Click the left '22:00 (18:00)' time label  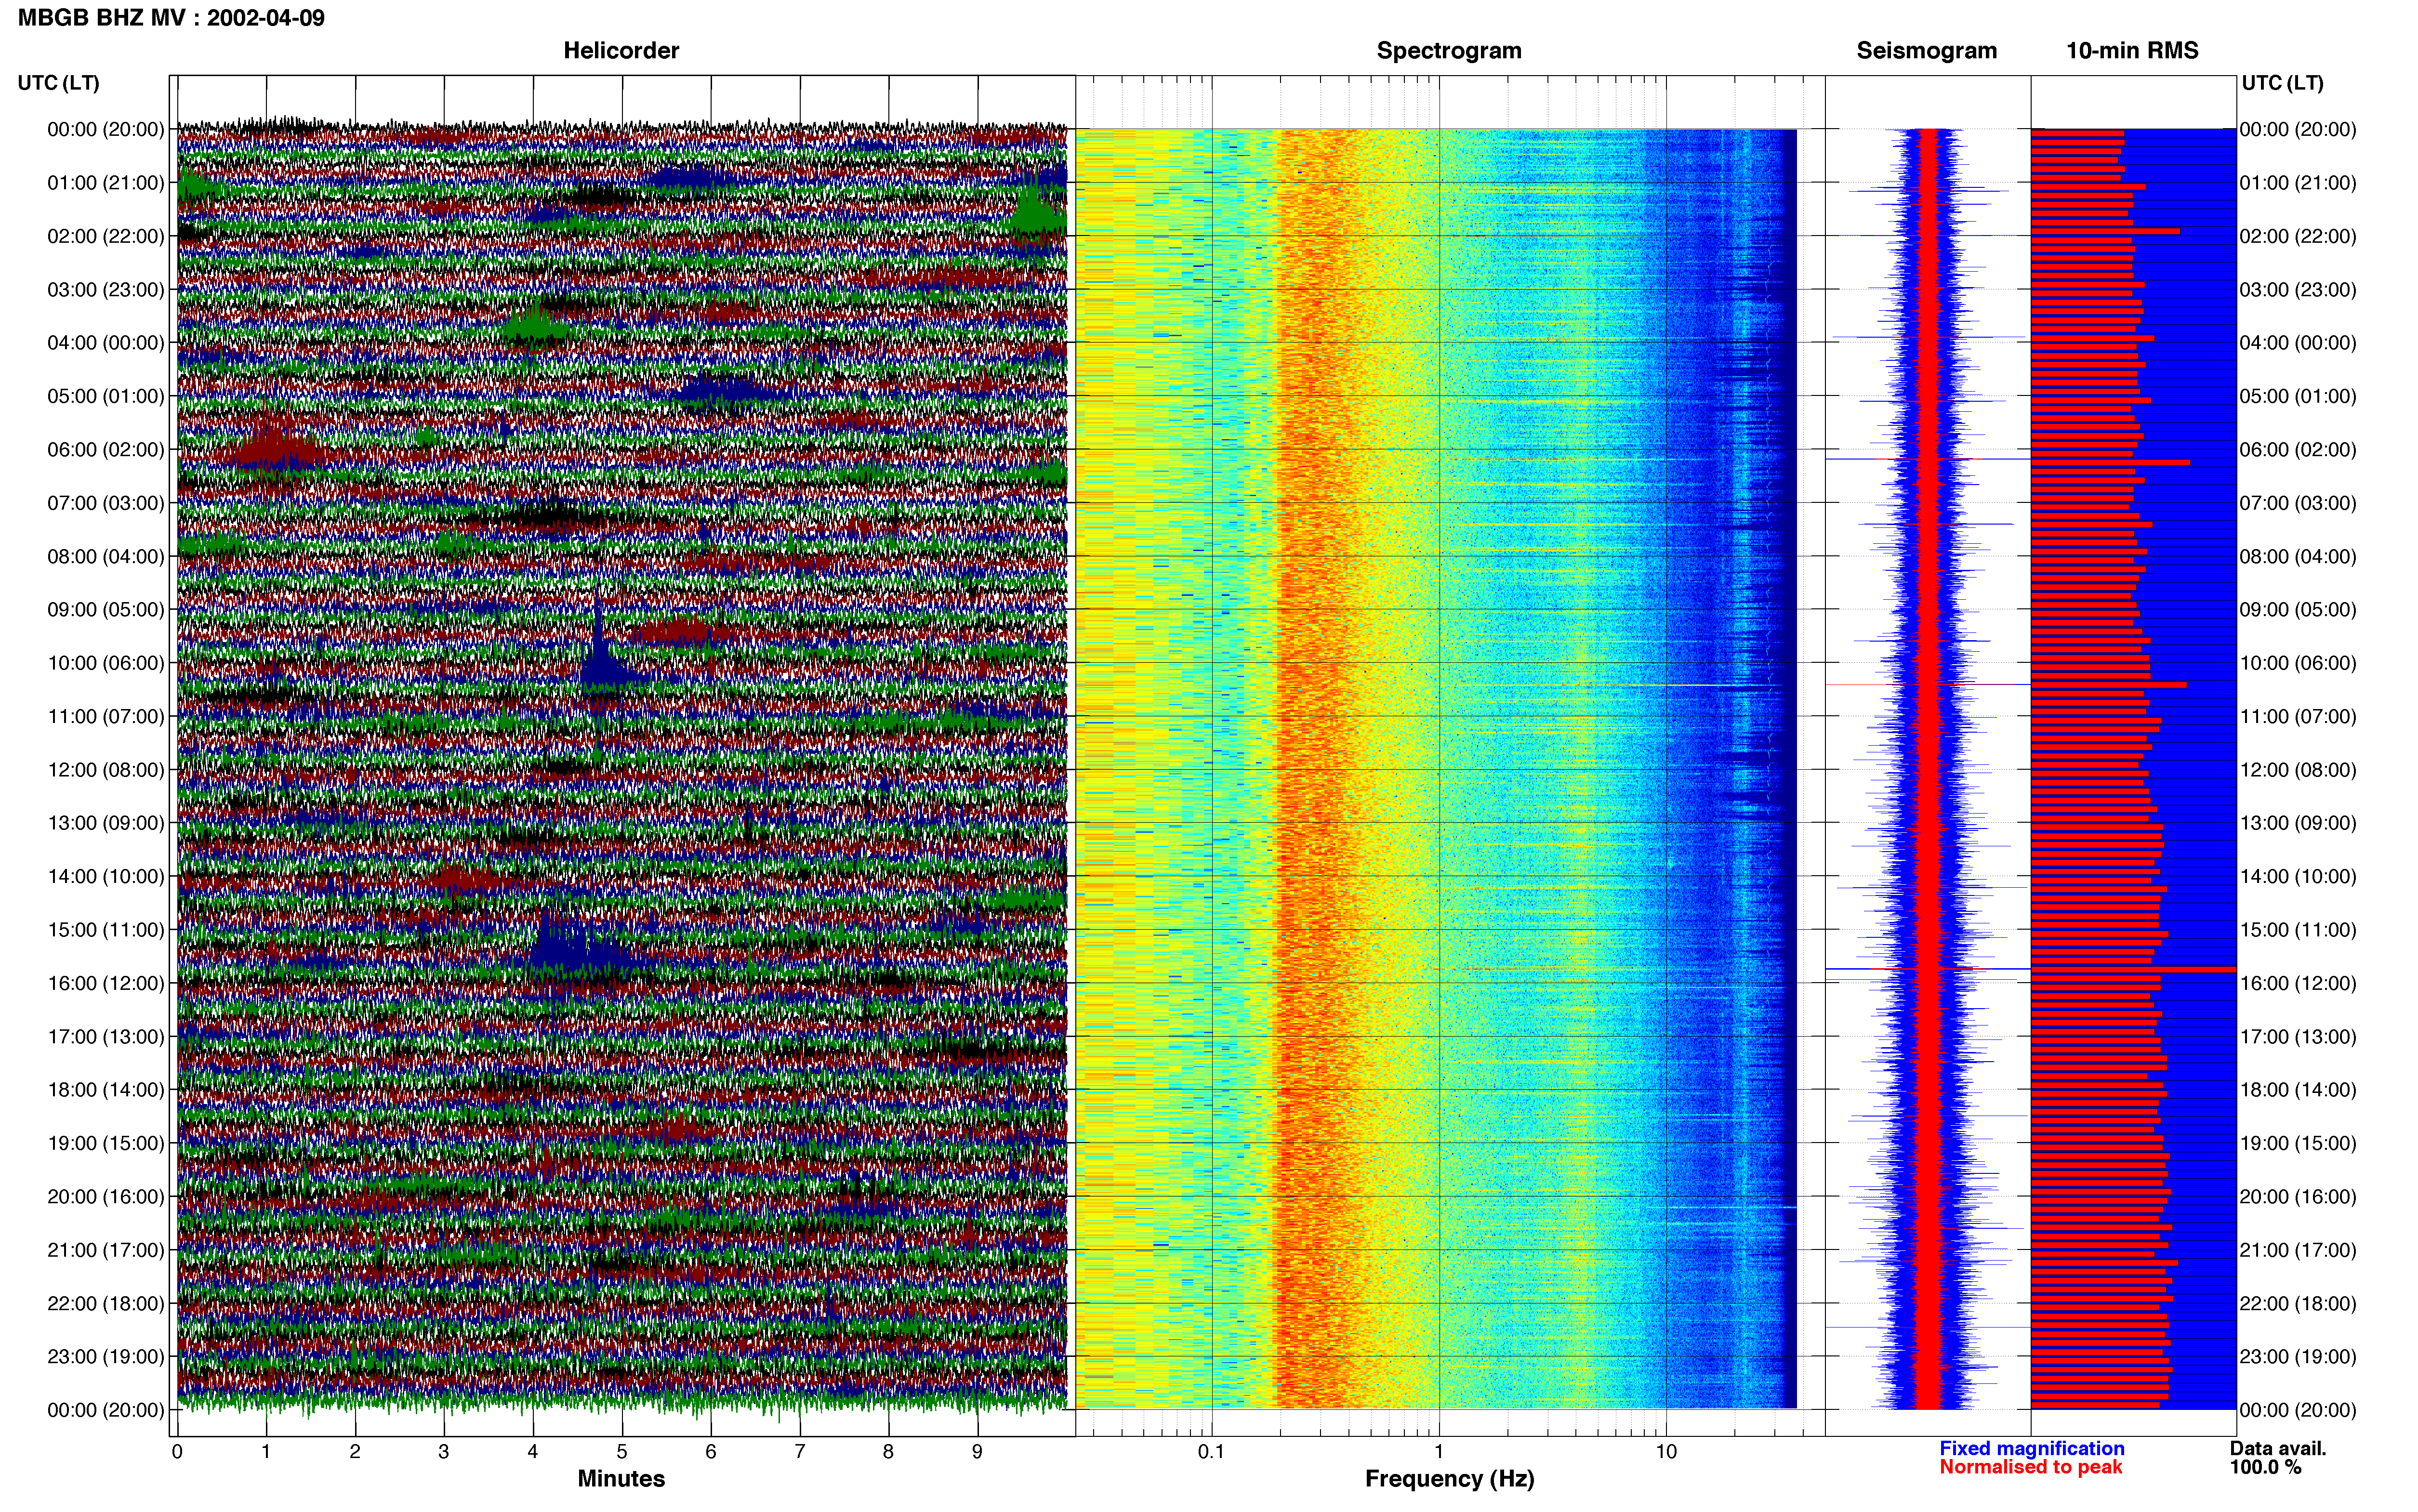(x=106, y=1304)
